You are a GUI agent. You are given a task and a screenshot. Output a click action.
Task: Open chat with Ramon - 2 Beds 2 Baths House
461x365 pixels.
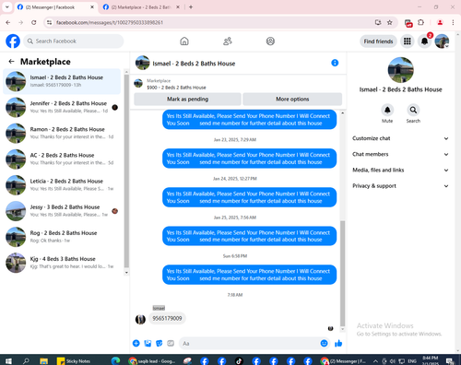coord(62,133)
